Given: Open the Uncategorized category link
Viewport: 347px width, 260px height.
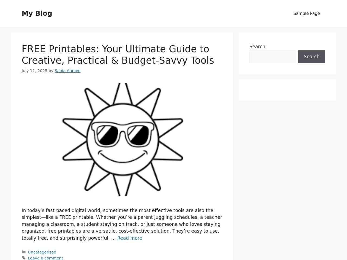Looking at the screenshot, I should 42,252.
